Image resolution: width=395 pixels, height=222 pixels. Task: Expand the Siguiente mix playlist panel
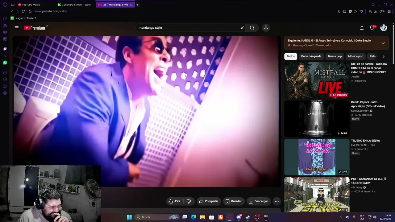tap(383, 43)
